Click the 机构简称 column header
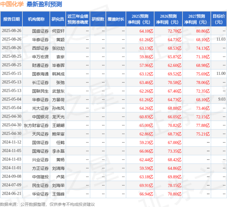The width and height of the screenshot is (227, 207). click(36, 19)
